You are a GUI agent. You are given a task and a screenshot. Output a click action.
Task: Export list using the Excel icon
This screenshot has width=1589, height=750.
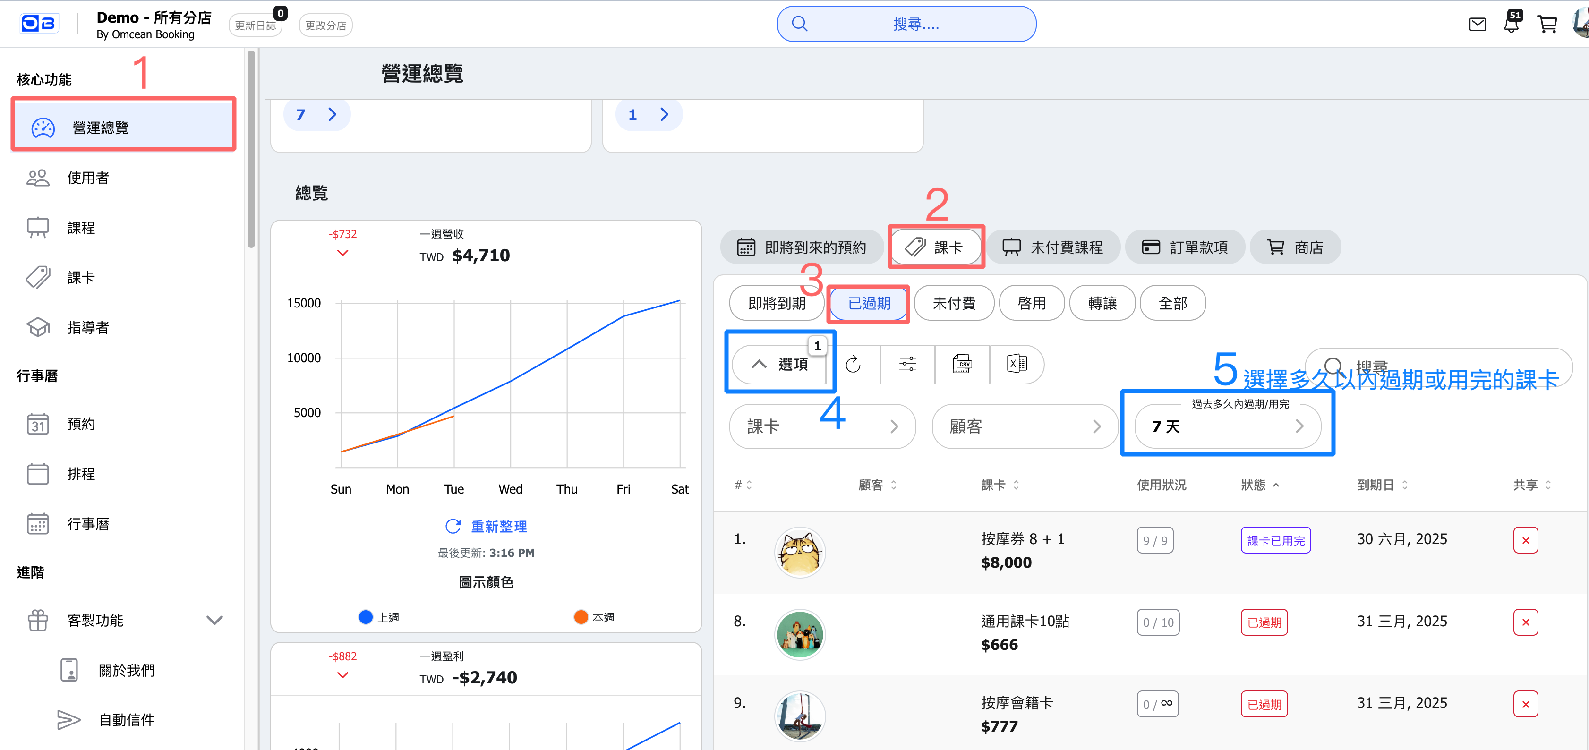1017,364
